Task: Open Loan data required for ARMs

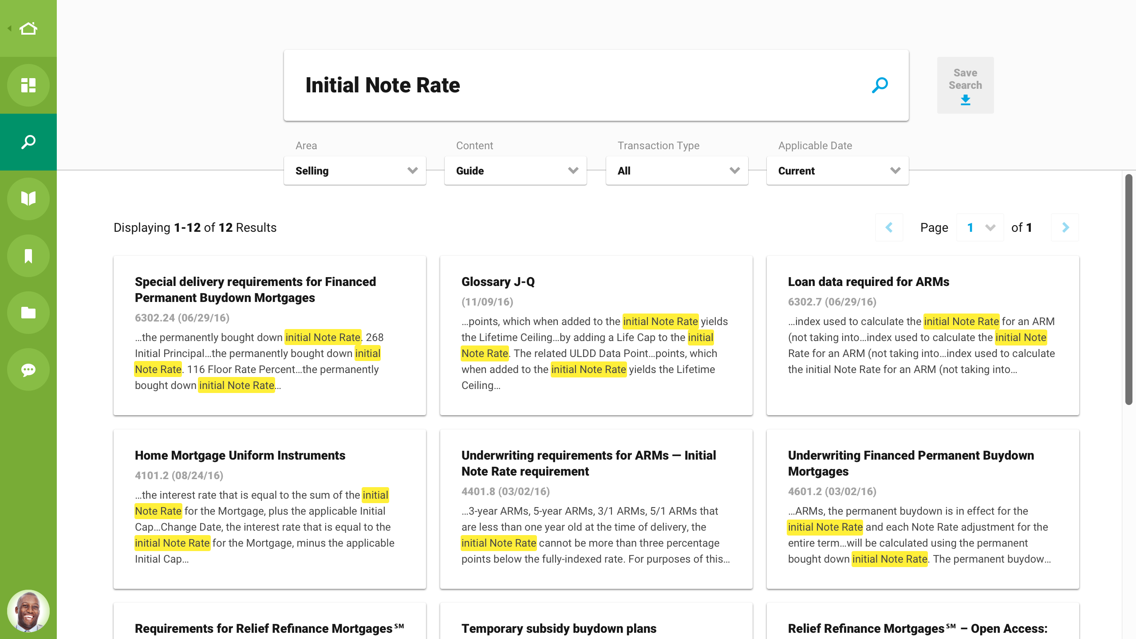Action: click(x=868, y=282)
